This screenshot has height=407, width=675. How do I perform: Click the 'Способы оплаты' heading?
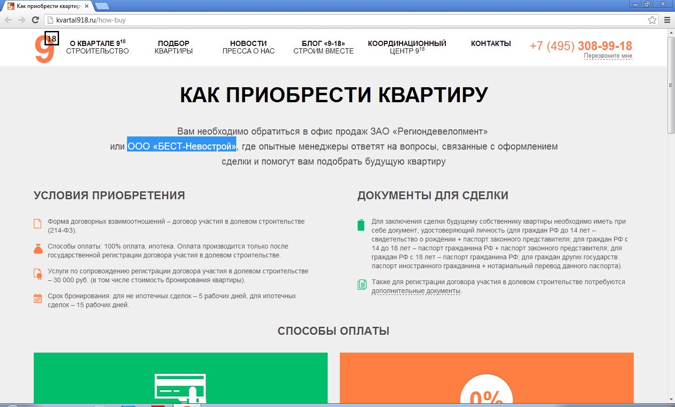click(333, 331)
